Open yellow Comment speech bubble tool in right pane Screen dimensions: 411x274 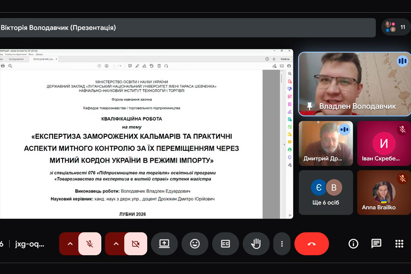(290, 142)
